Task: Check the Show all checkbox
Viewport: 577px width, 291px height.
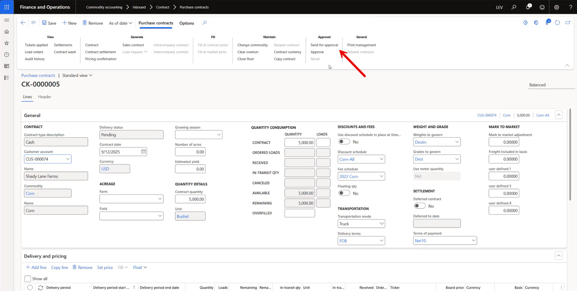Action: coord(28,279)
